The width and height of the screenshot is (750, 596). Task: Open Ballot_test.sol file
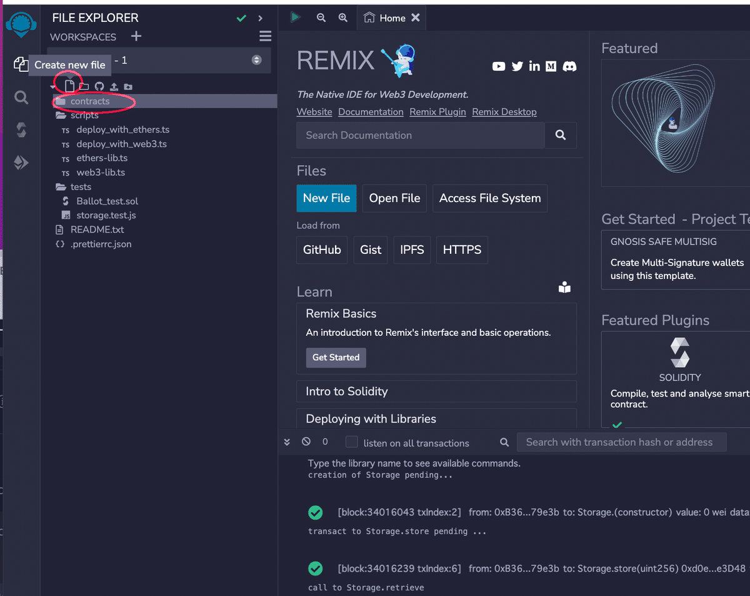click(107, 201)
